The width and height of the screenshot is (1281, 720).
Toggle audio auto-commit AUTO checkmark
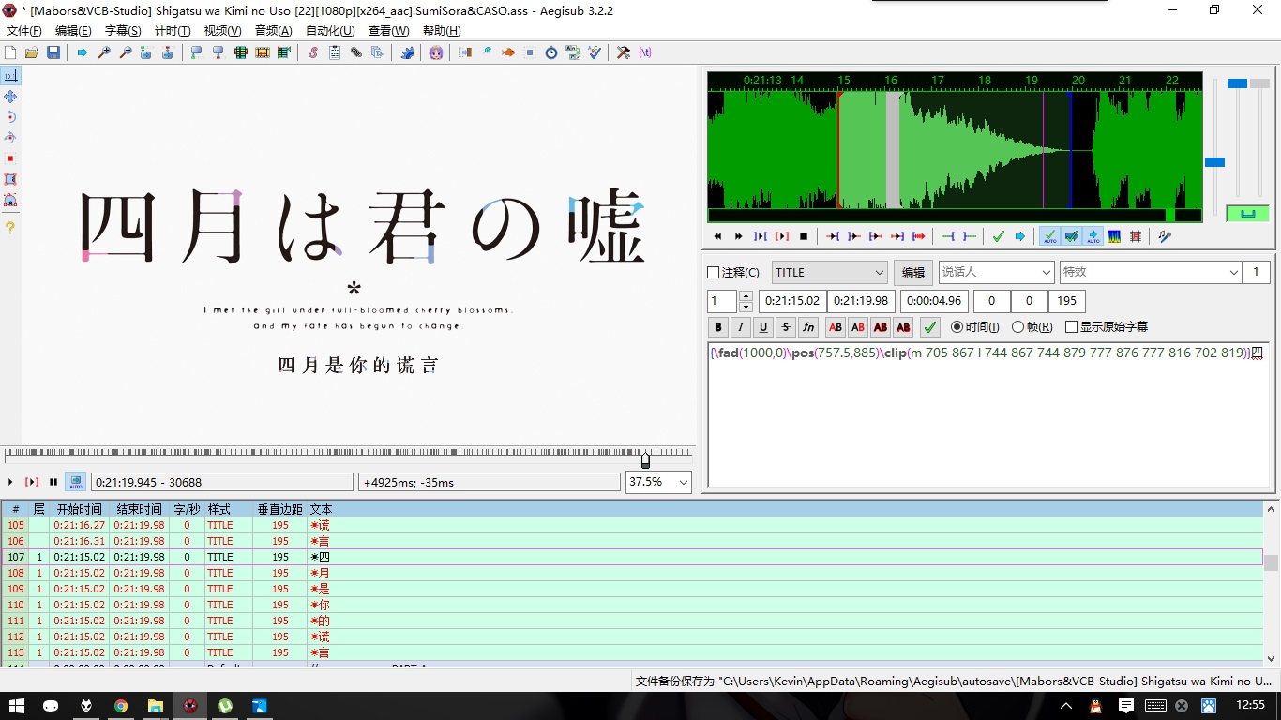(1049, 236)
